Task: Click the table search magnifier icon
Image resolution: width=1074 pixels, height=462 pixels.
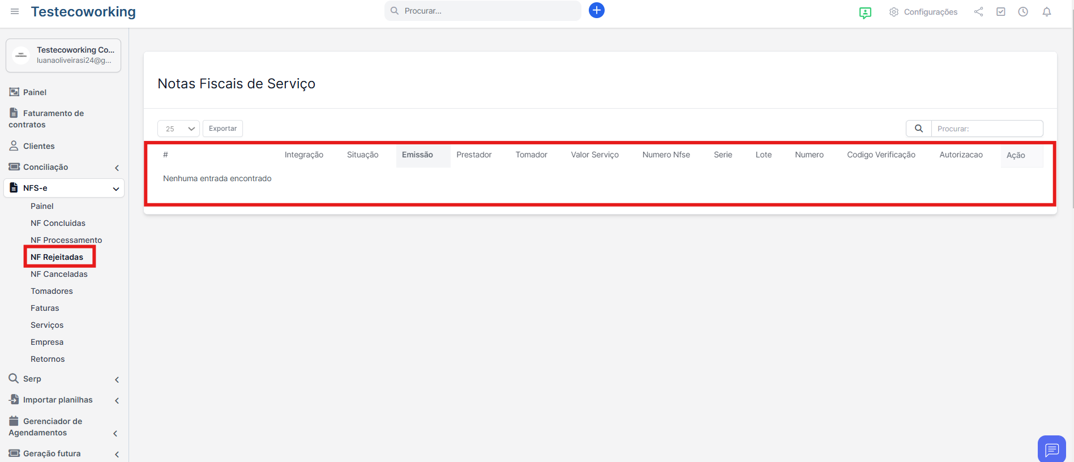Action: [918, 129]
